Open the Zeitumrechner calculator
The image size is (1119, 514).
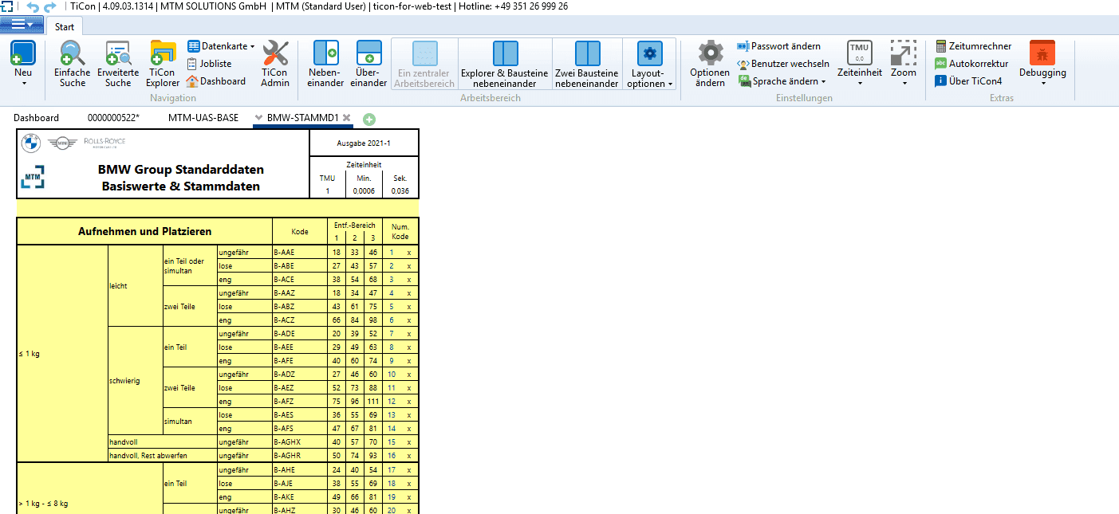pos(973,46)
